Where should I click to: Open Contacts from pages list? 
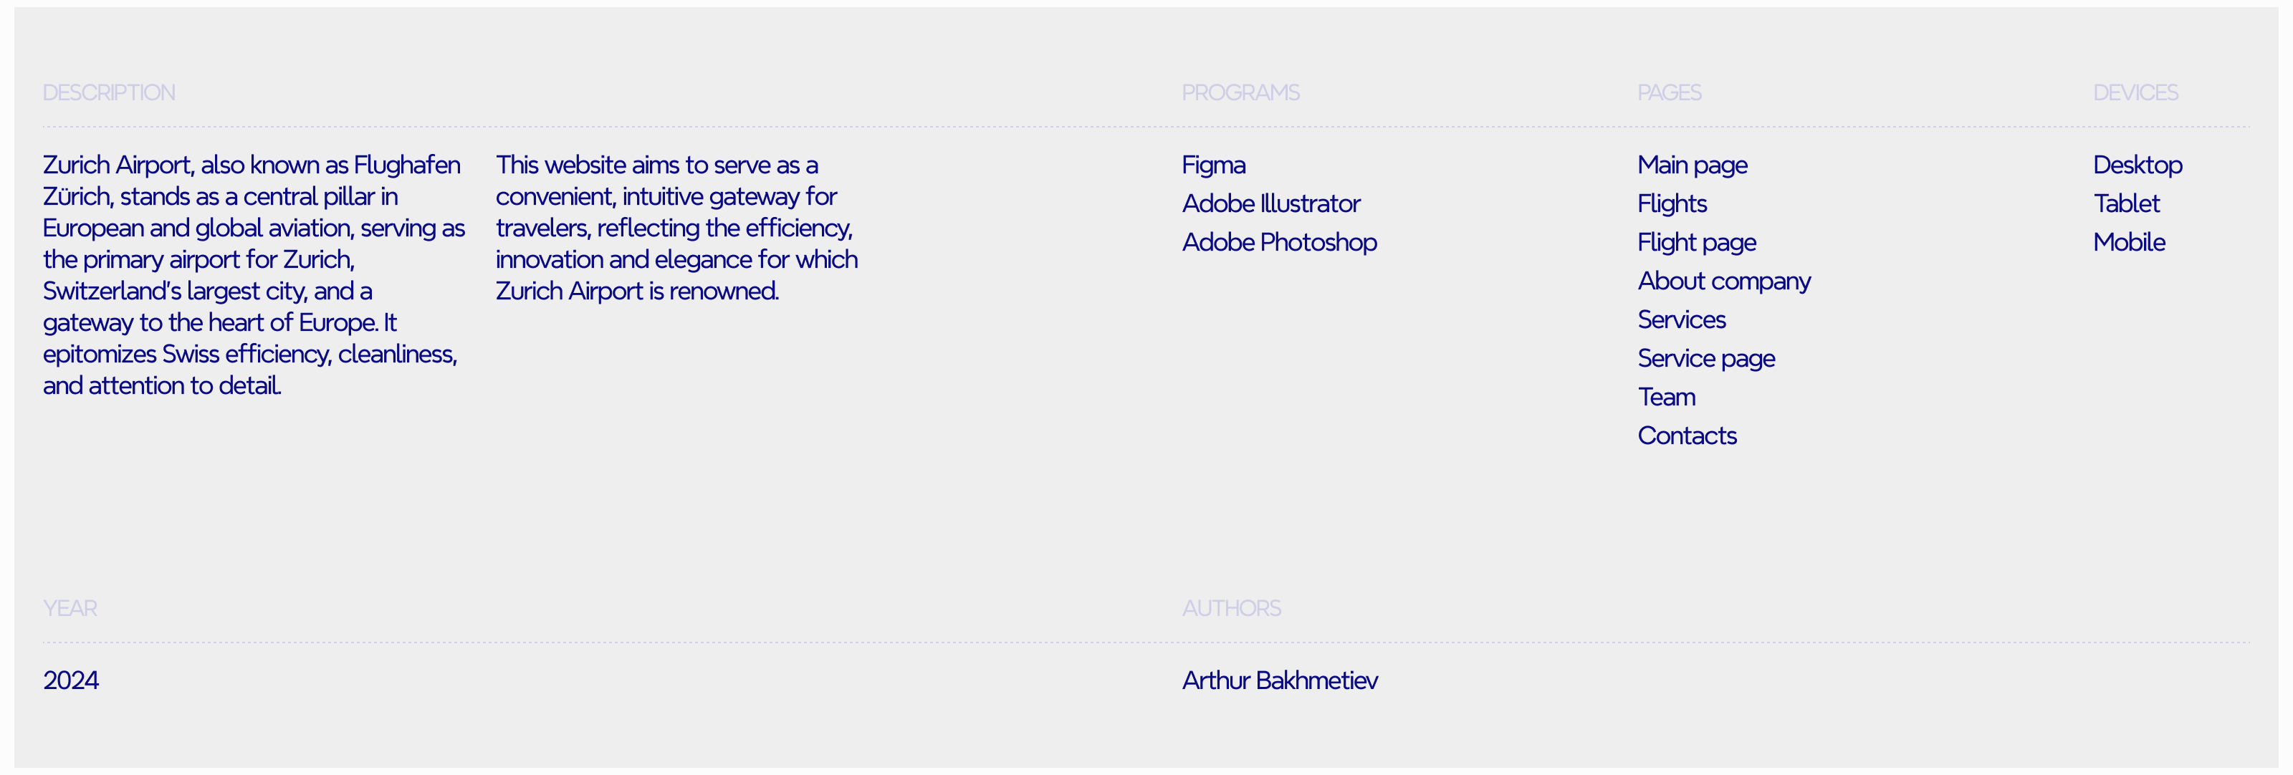point(1687,436)
